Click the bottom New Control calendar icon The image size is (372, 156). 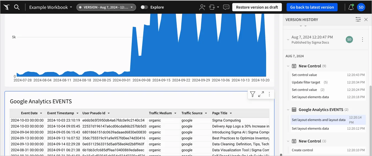[x=294, y=141]
